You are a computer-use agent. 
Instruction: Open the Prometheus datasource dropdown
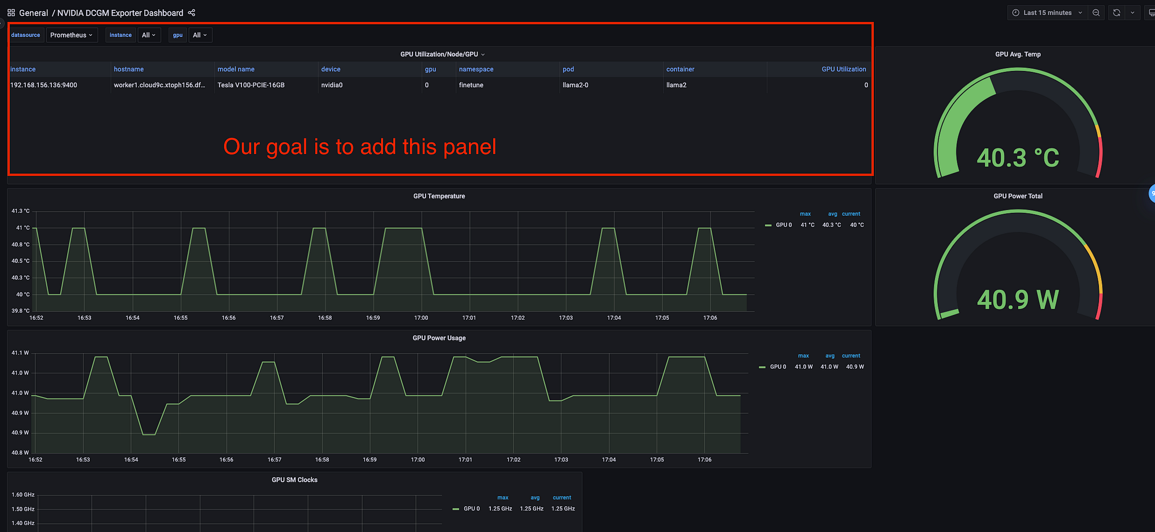(72, 35)
